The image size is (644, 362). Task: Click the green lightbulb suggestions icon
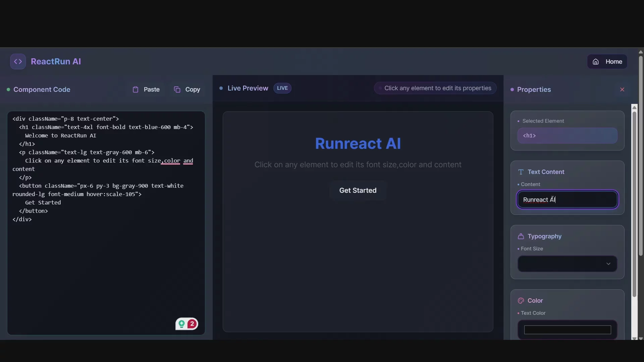pyautogui.click(x=182, y=324)
